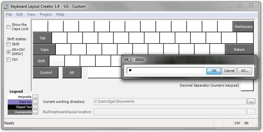Image resolution: width=263 pixels, height=132 pixels.
Task: Click the Control key on the layout
Action: point(46,73)
